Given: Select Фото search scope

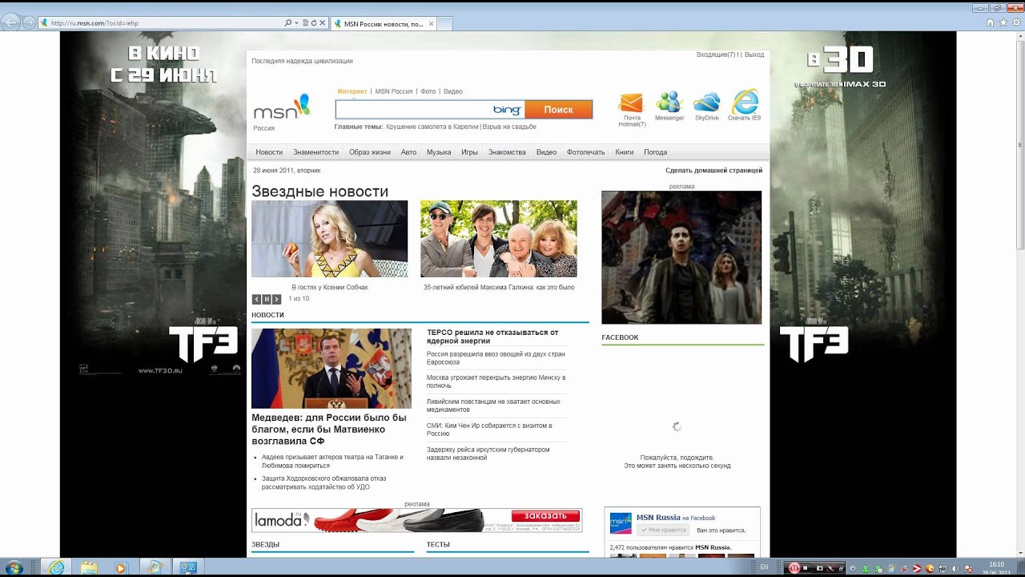Looking at the screenshot, I should [428, 91].
